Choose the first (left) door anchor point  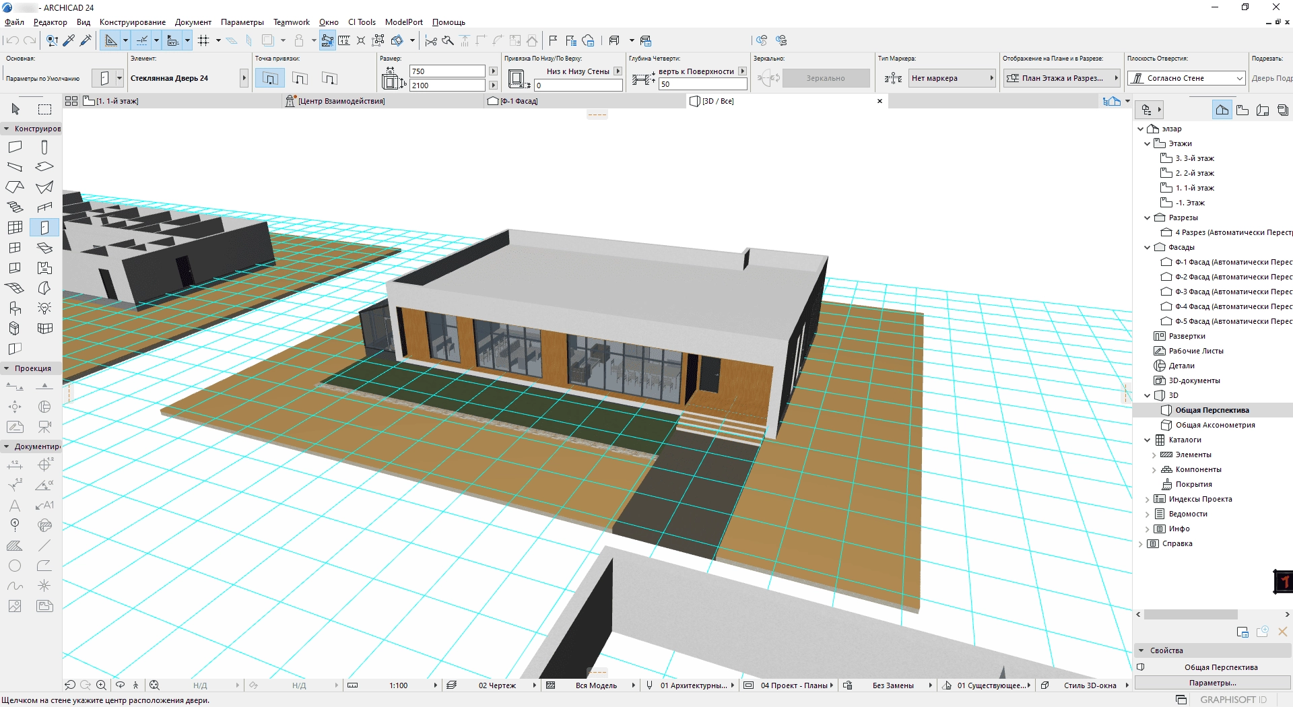click(x=270, y=78)
